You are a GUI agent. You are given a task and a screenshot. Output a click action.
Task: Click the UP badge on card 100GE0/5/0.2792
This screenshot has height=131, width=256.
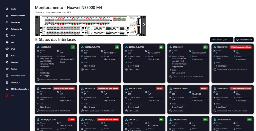click(x=161, y=47)
